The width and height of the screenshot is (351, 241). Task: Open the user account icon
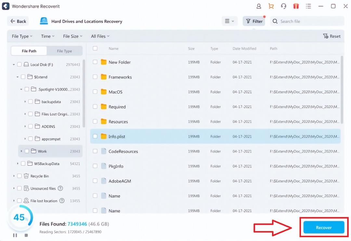[x=259, y=6]
